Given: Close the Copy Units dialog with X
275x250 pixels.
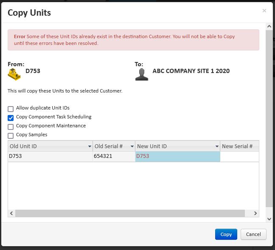Looking at the screenshot, I should tap(264, 11).
